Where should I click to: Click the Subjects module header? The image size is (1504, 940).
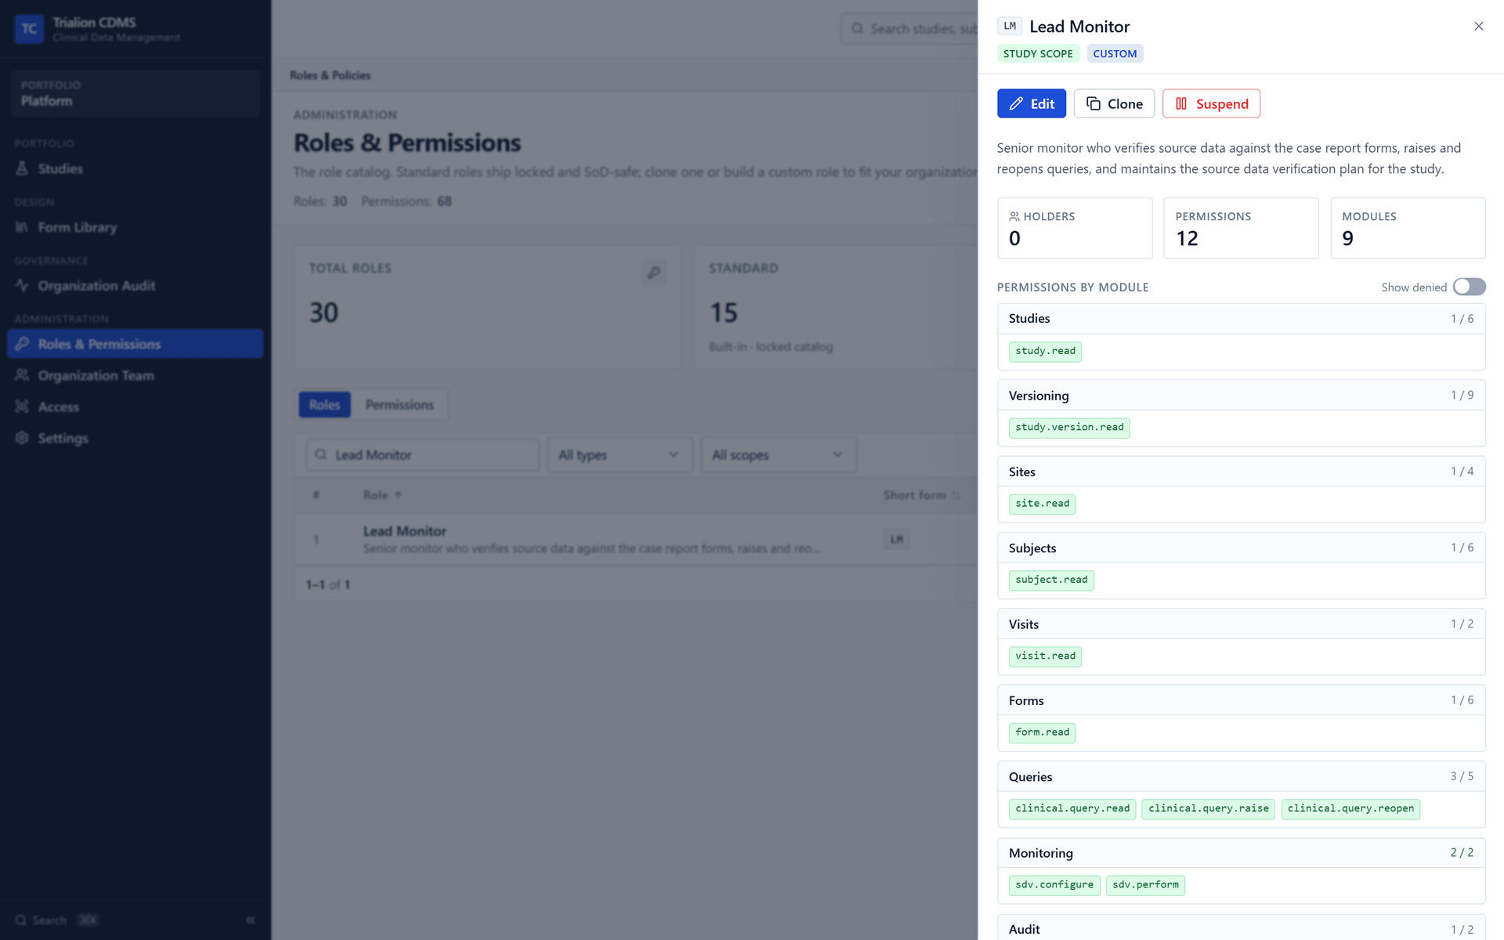click(x=1241, y=548)
